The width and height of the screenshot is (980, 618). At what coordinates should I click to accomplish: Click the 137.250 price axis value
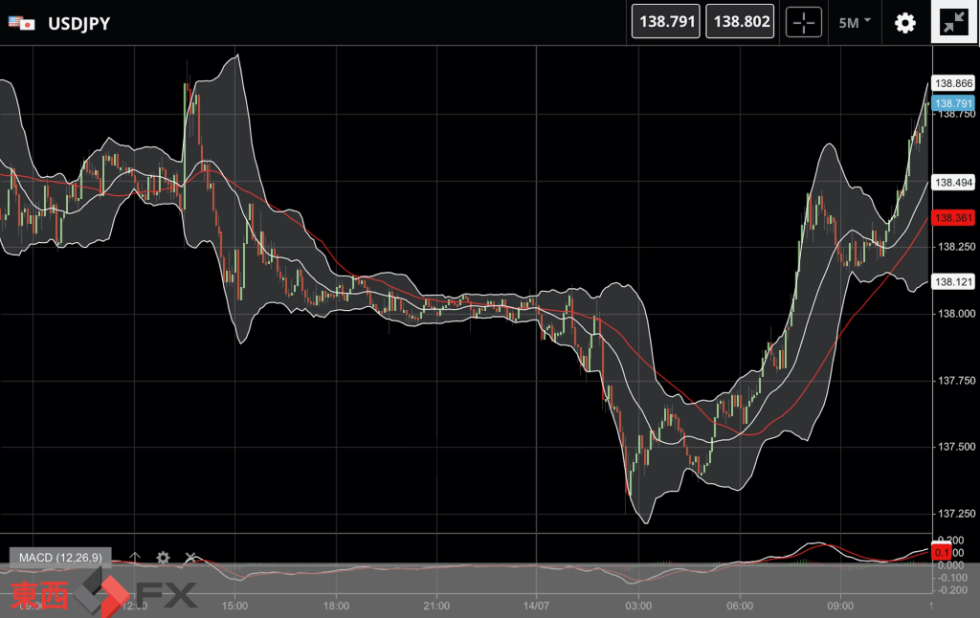pyautogui.click(x=956, y=514)
